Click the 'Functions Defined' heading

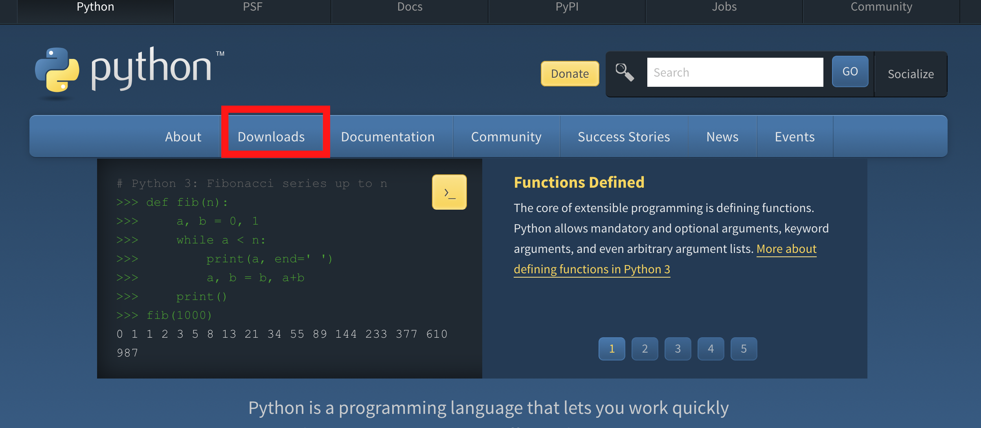(579, 183)
